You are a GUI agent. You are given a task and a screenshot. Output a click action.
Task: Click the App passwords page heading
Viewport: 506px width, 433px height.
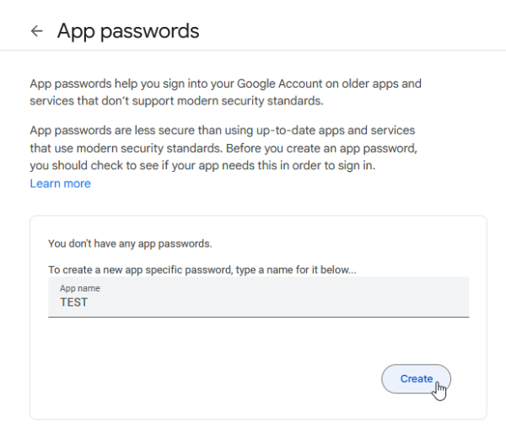click(x=128, y=31)
